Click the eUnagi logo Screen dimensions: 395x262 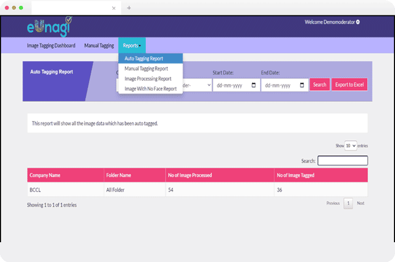[49, 26]
